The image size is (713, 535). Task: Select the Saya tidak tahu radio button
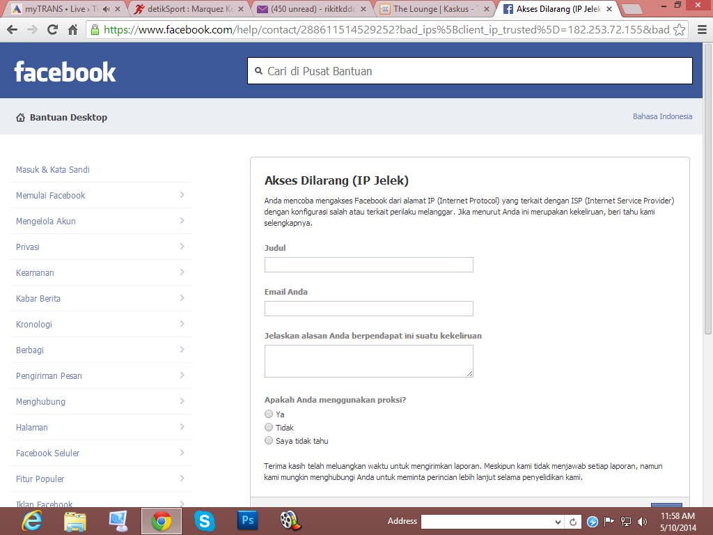click(269, 440)
